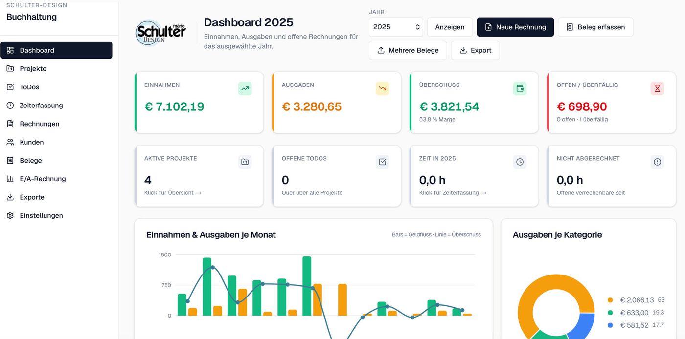Image resolution: width=685 pixels, height=339 pixels.
Task: Click the € 7.102,19 Einnahmen value
Action: click(174, 106)
